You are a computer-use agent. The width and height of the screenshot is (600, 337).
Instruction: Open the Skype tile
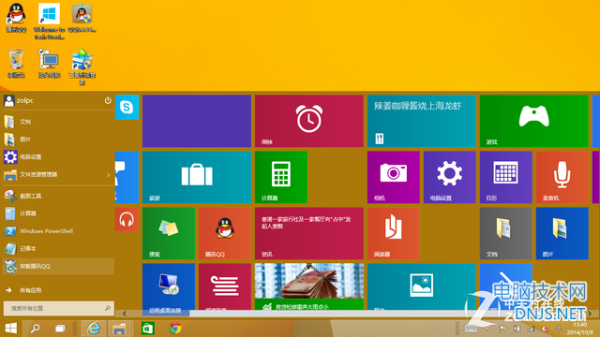coord(127,107)
